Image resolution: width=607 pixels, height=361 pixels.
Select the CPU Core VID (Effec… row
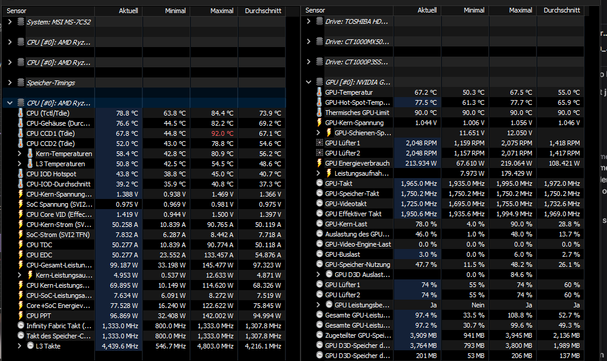tap(144, 214)
